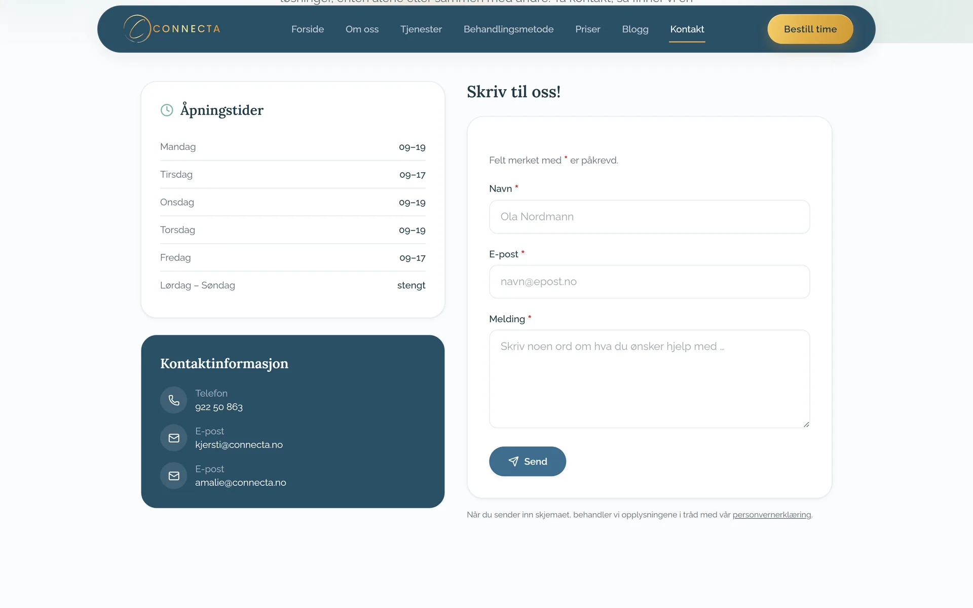Click the Kontaktinformasjon heading
This screenshot has height=608, width=973.
click(x=224, y=363)
